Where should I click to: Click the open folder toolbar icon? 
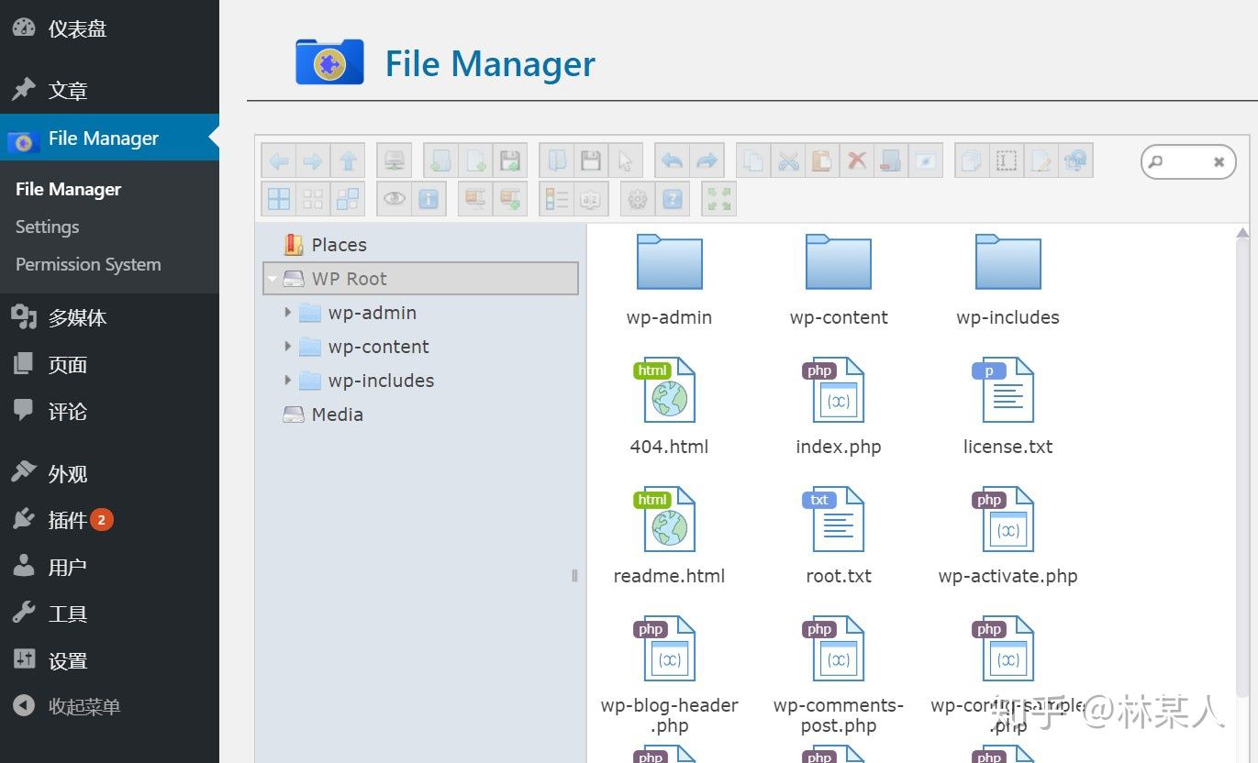coord(557,161)
